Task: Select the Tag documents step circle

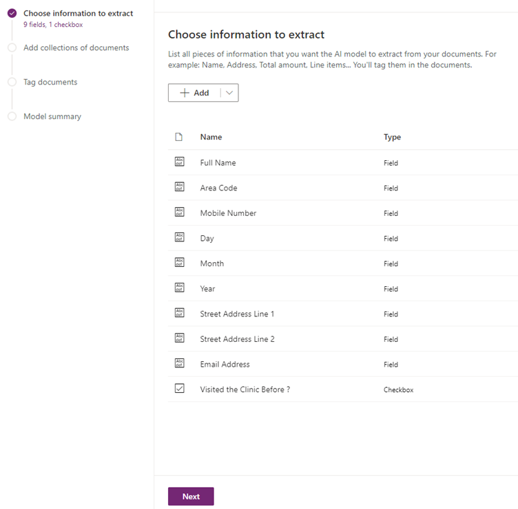Action: (x=12, y=82)
